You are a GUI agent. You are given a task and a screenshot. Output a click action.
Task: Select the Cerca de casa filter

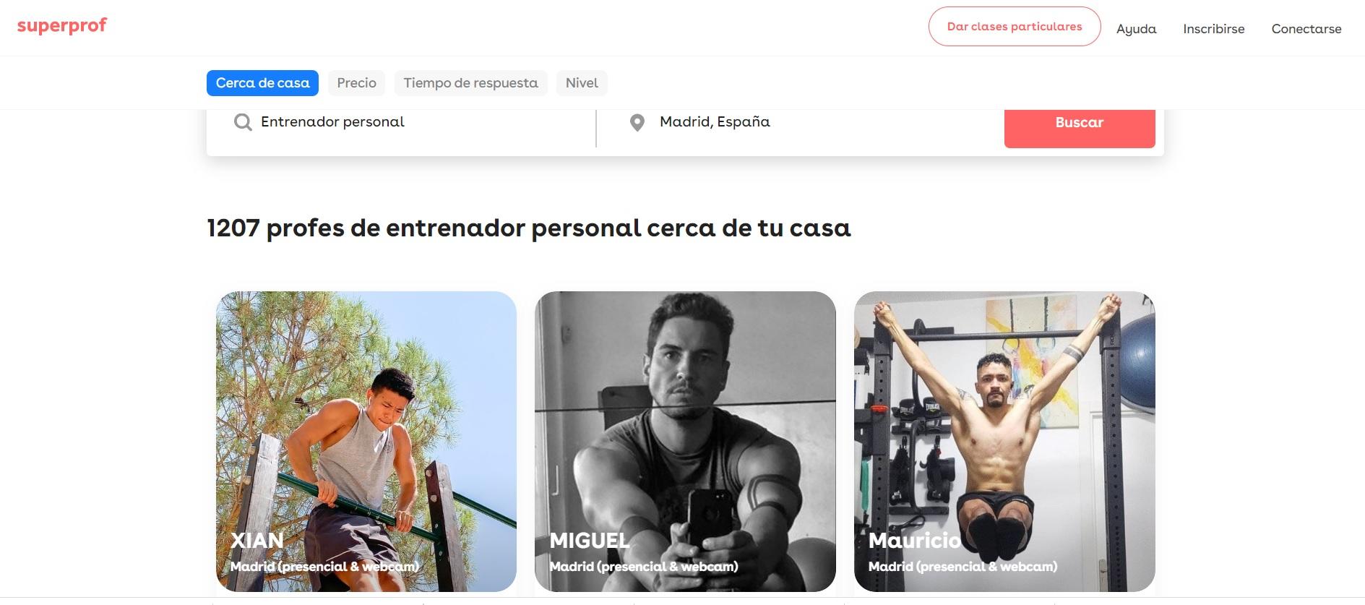pos(262,83)
